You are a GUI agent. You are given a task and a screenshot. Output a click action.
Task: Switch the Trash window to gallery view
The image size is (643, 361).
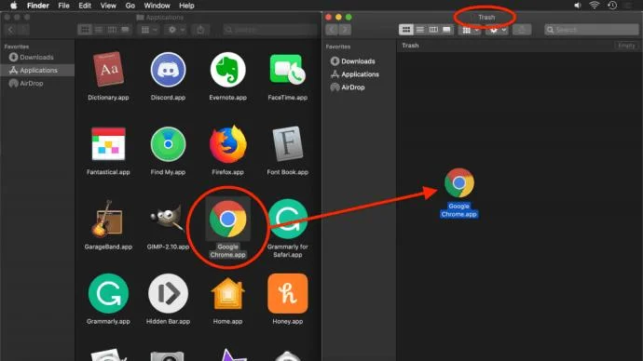point(446,30)
